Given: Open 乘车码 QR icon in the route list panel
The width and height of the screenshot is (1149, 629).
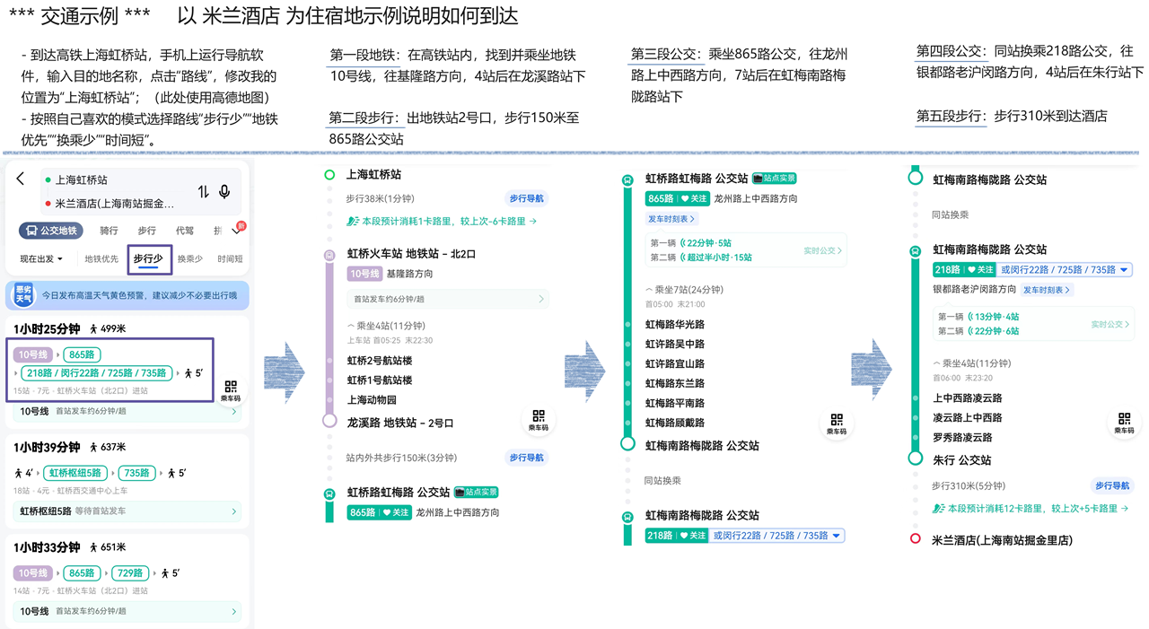Looking at the screenshot, I should 231,391.
